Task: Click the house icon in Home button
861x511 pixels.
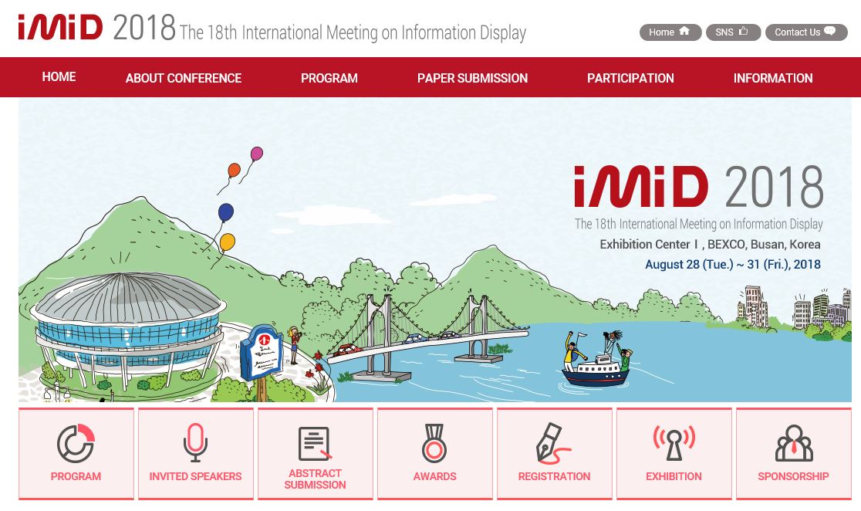Action: (x=684, y=32)
